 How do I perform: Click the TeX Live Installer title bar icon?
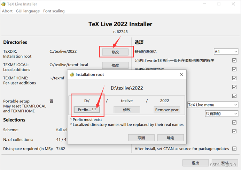(x=3, y=4)
